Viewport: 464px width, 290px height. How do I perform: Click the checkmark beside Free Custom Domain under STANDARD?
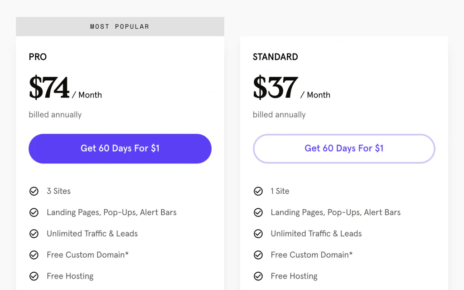(x=258, y=255)
